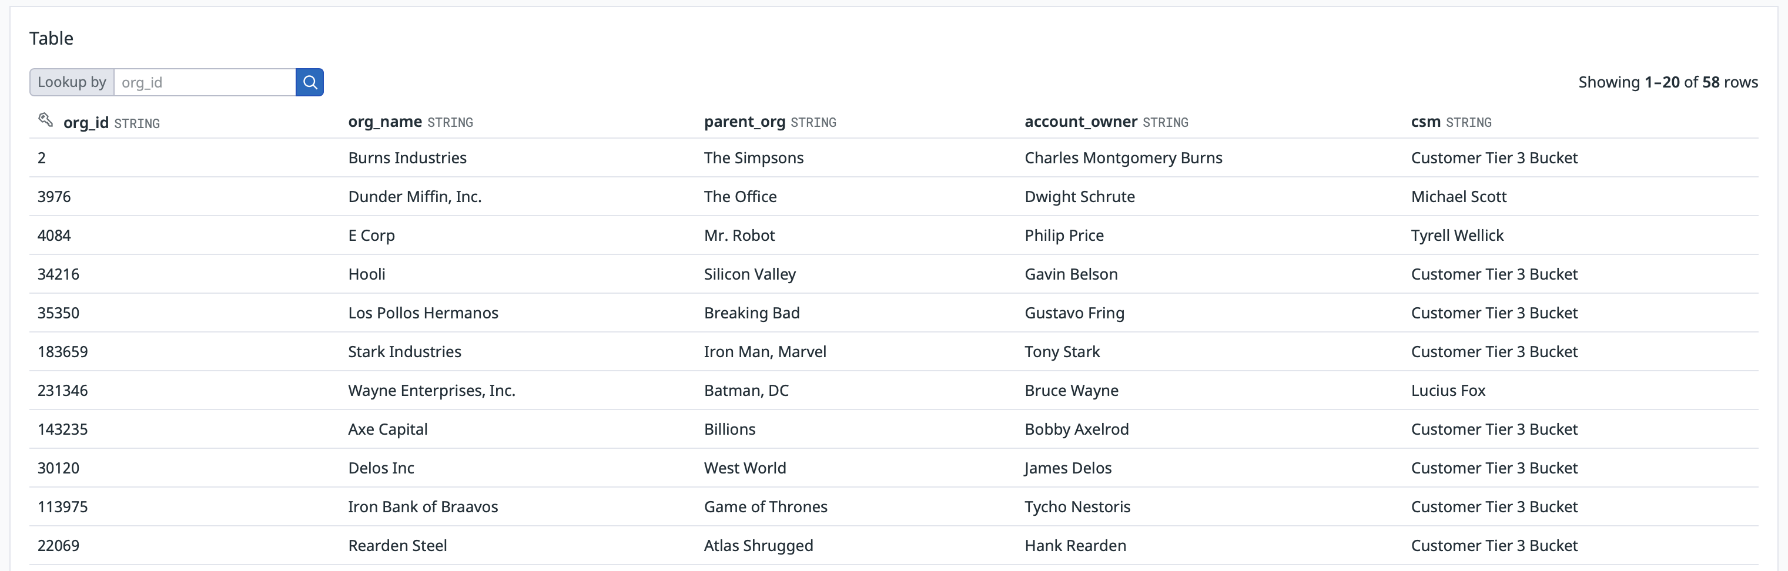Click the STRING type label next to csm
The image size is (1788, 571).
[x=1469, y=122]
